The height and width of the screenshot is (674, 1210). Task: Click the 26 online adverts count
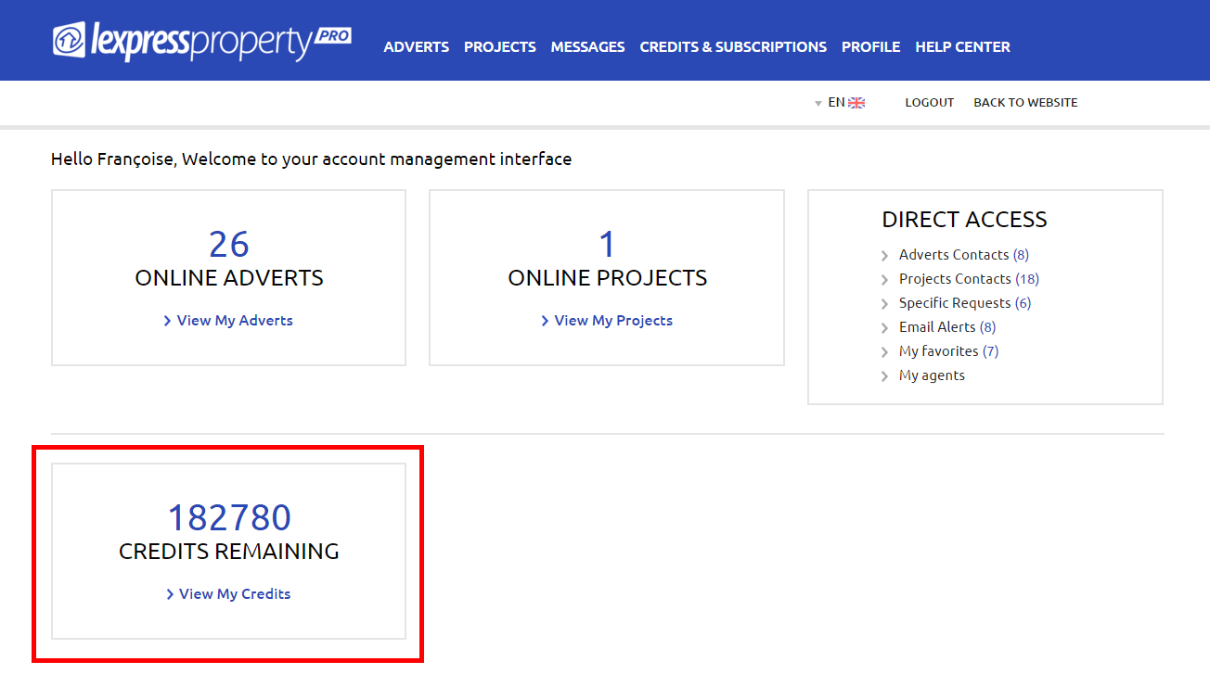pyautogui.click(x=229, y=244)
